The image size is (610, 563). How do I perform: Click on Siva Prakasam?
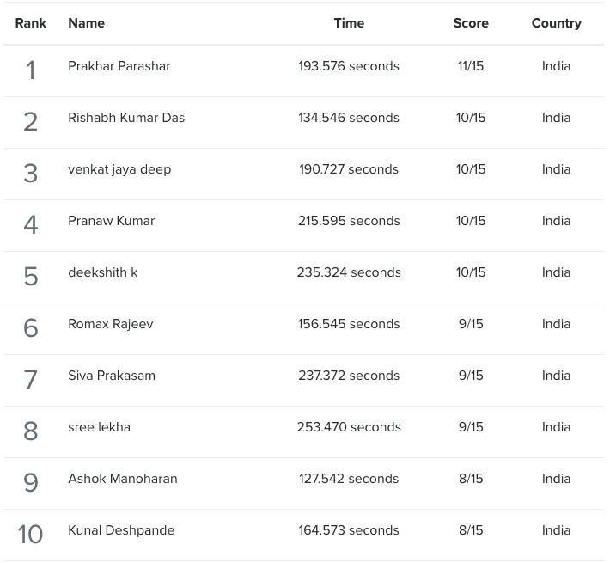pos(112,376)
